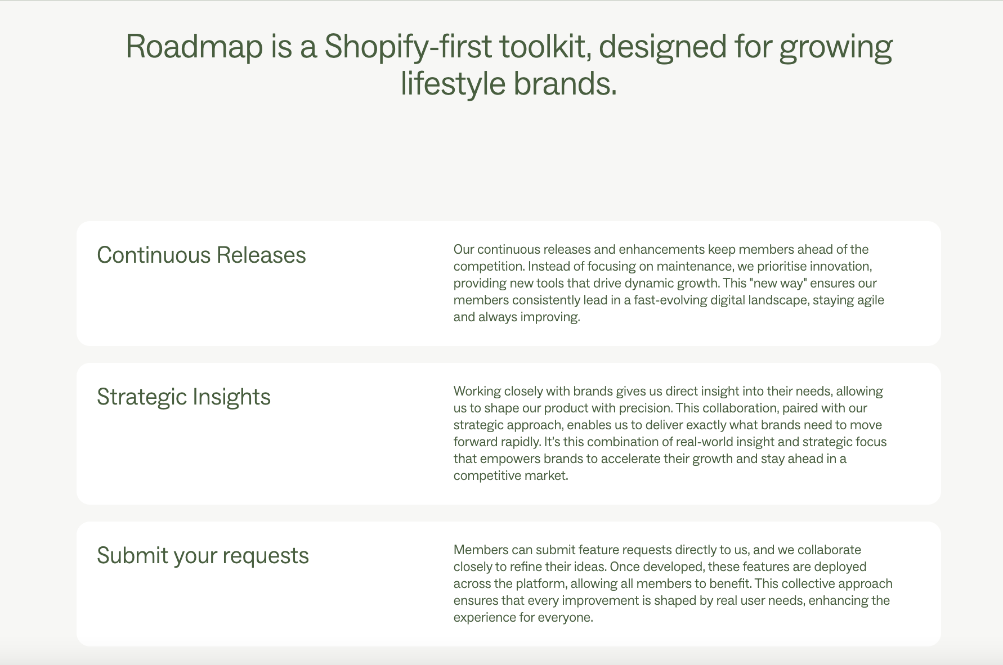Click the word "innovation" in the first card
This screenshot has width=1003, height=665.
point(840,266)
